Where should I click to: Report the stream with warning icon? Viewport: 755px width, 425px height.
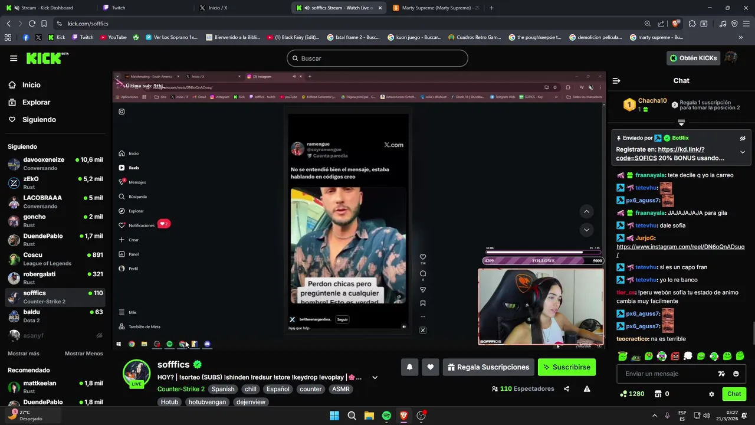(587, 389)
